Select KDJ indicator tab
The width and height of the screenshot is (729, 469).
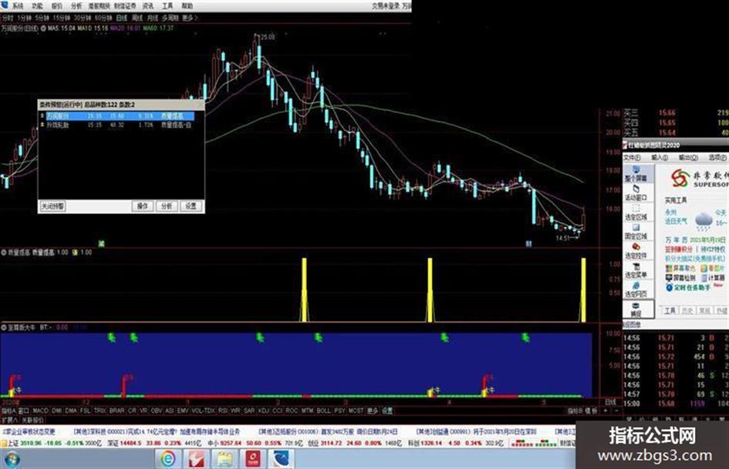264,411
